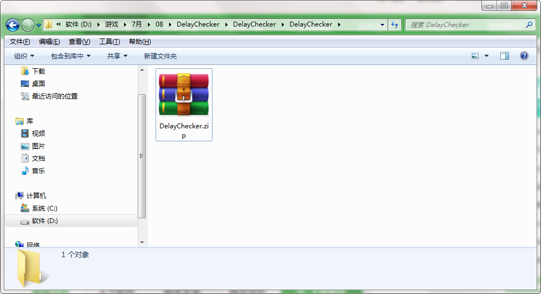Select the DelayChecker.zip archive icon
541x294 pixels.
coord(184,94)
